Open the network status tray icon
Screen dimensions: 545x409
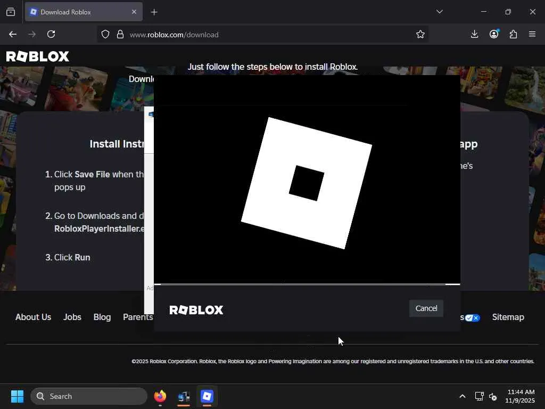[x=480, y=396]
